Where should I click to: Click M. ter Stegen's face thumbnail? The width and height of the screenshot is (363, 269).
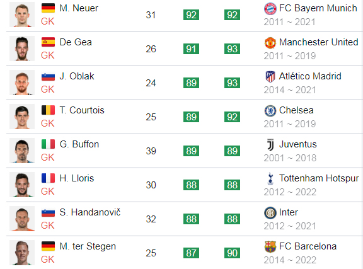pos(22,253)
